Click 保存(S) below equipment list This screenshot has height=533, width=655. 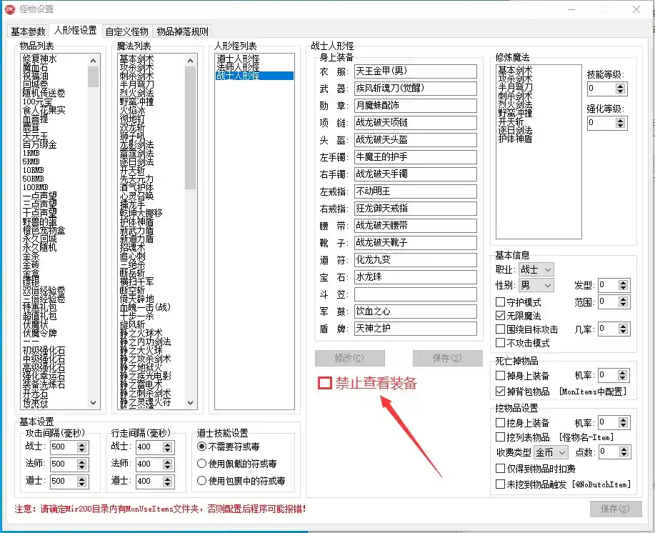pos(447,358)
